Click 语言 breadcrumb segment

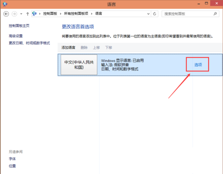[x=99, y=14]
